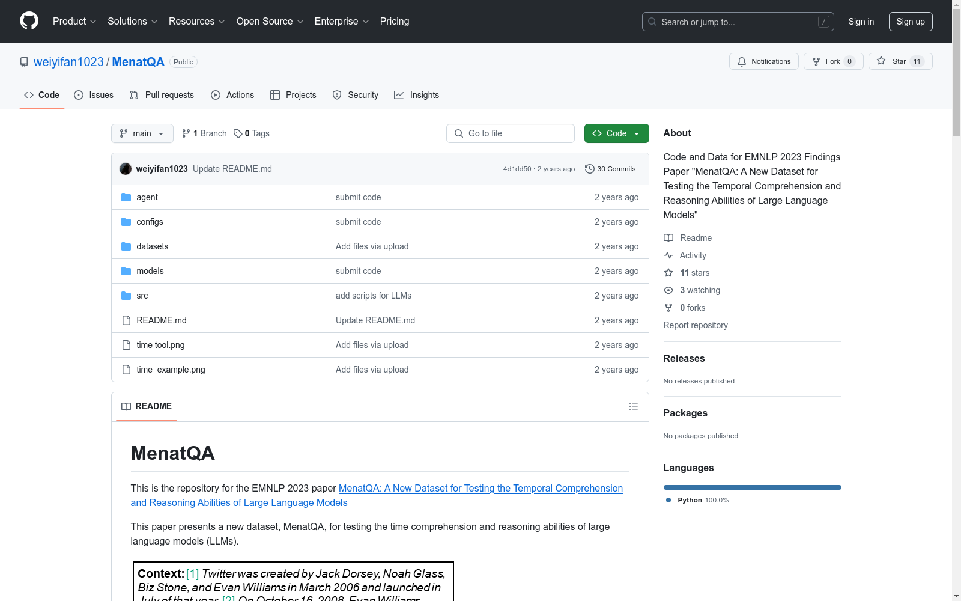Switch to the Issues tab
This screenshot has height=601, width=961.
94,95
